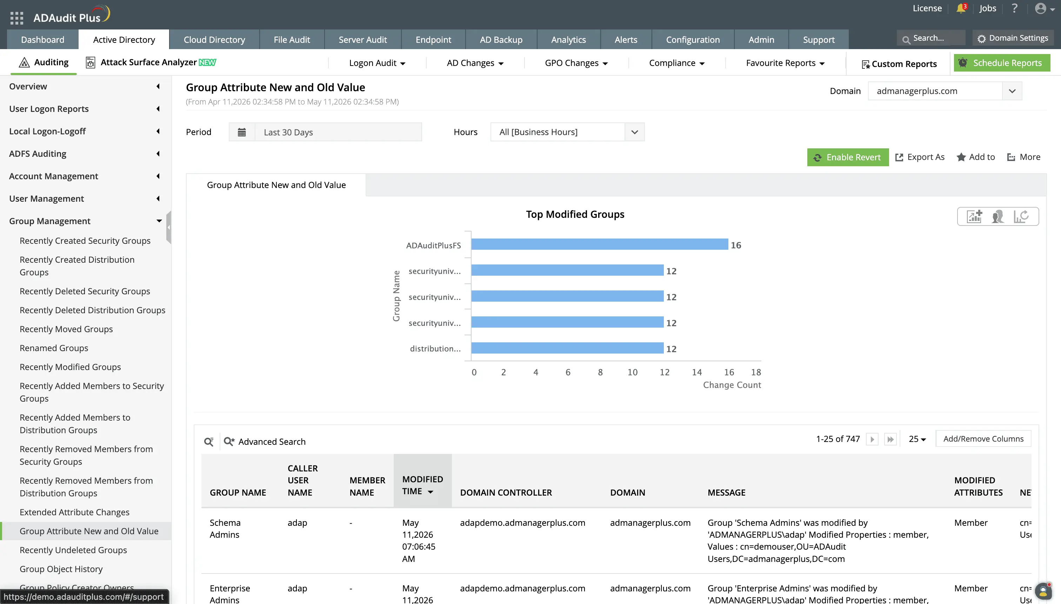Switch to Analytics tab

point(568,39)
